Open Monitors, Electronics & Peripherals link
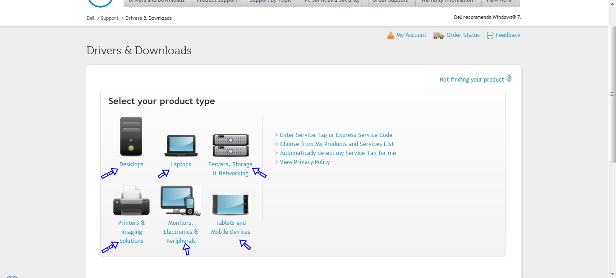This screenshot has width=616, height=278. (181, 232)
